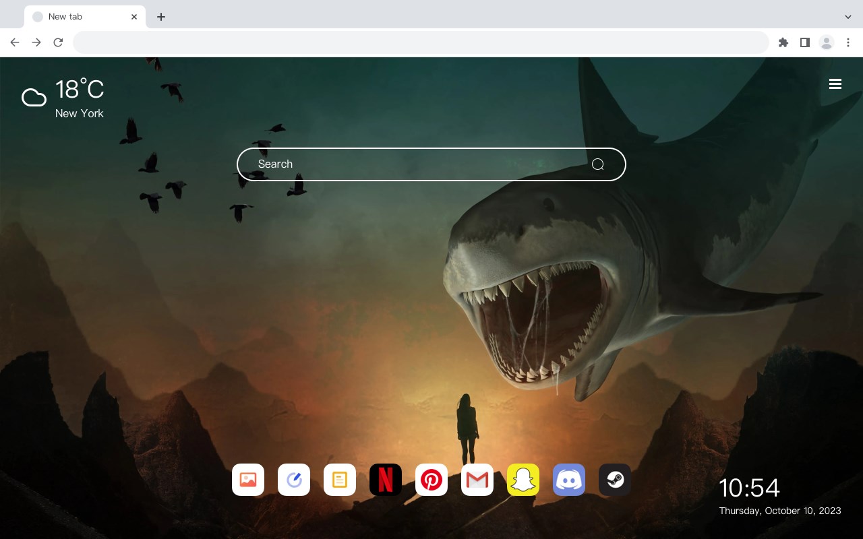Click the date Thursday, October 10, 2023
The width and height of the screenshot is (863, 539).
click(780, 511)
